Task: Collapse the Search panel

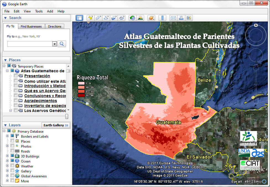Action: (x=5, y=18)
